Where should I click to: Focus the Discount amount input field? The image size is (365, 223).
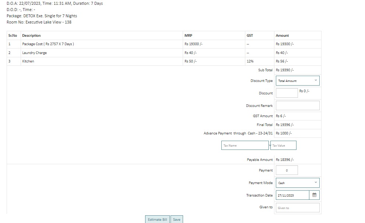point(287,93)
